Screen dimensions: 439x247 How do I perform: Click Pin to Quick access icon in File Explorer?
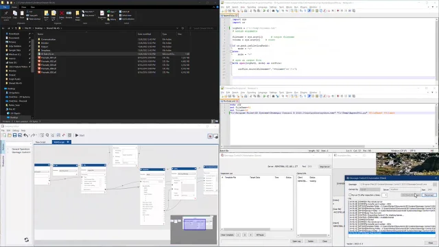(x=5, y=15)
